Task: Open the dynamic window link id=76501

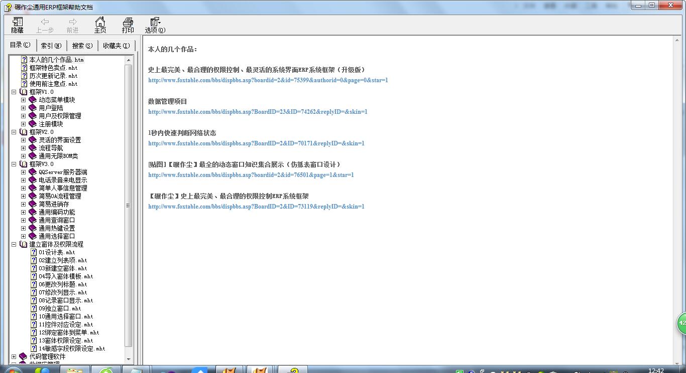Action: 251,175
